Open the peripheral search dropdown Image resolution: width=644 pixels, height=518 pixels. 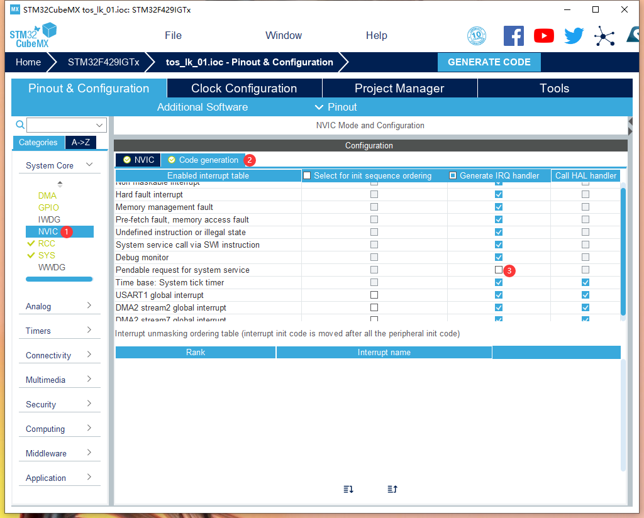pos(99,124)
